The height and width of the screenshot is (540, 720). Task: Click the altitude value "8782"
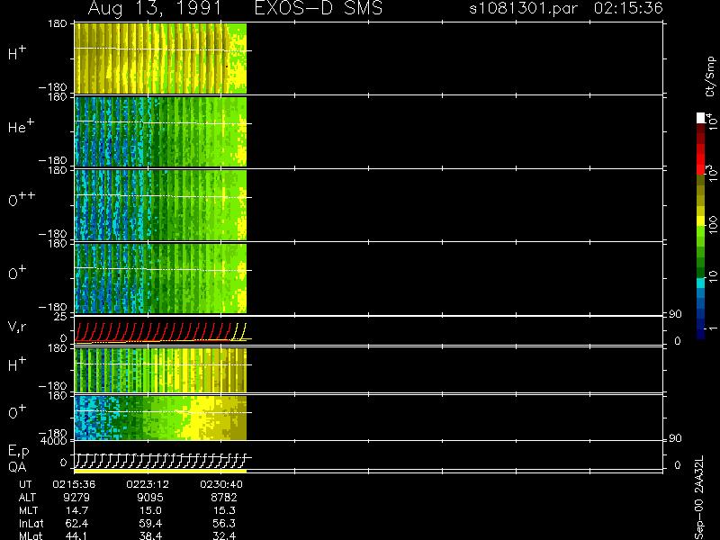(224, 498)
